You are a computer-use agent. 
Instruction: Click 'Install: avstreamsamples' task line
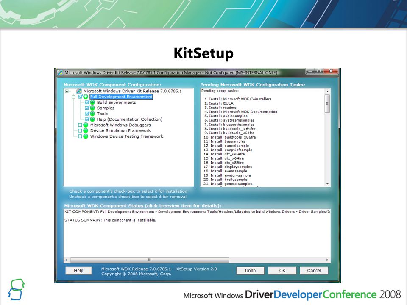pos(229,120)
